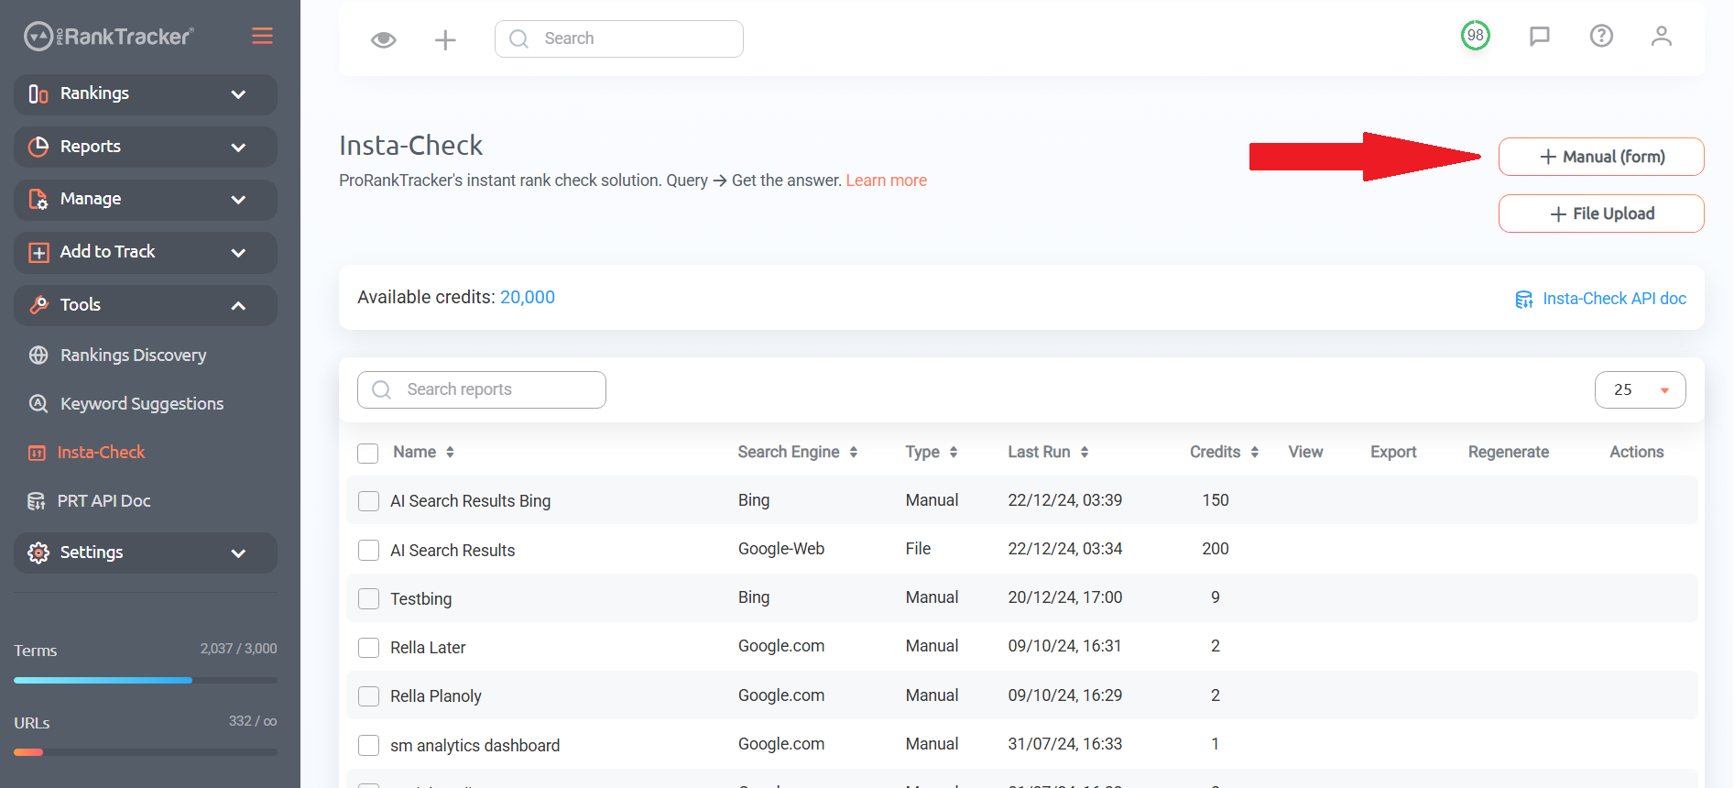The image size is (1734, 788).
Task: Sort by the Type column arrows
Action: (954, 452)
